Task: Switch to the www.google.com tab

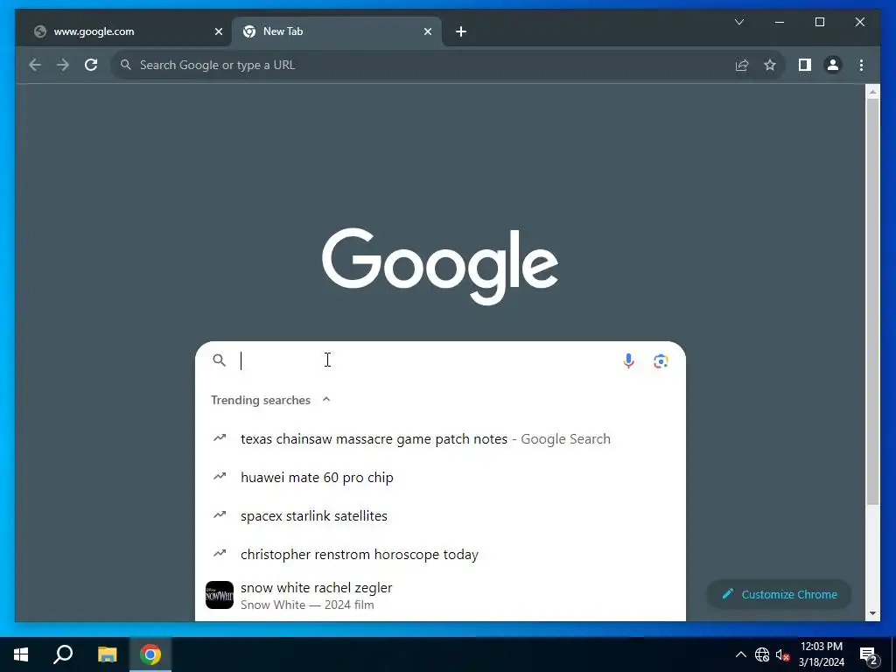Action: coord(126,31)
